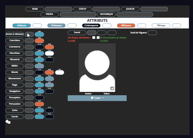Click the white TRE pill beside Discrétion
The height and width of the screenshot is (138, 193).
49,53
